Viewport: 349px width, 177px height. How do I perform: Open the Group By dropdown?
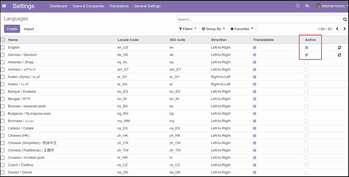click(213, 29)
